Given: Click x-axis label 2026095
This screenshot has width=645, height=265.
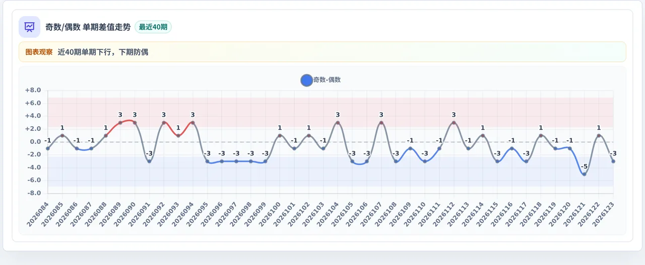Looking at the screenshot, I should pos(197,213).
